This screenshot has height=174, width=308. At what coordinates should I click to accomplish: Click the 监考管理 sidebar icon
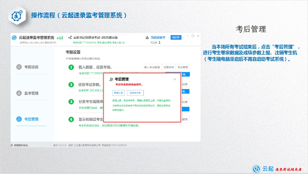click(x=19, y=93)
